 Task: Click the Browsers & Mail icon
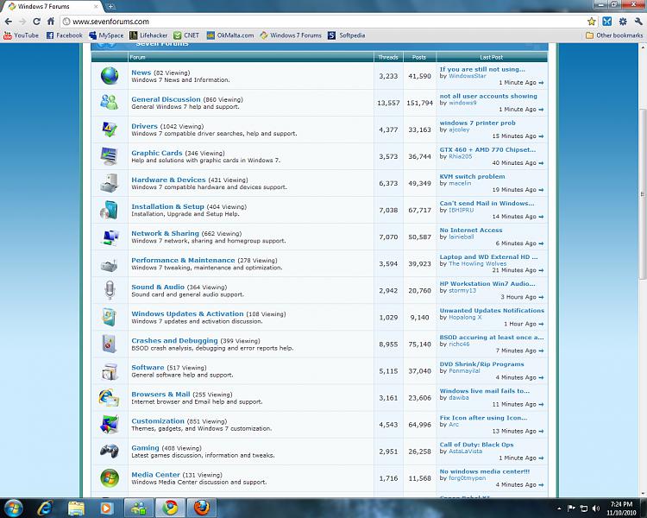[110, 398]
